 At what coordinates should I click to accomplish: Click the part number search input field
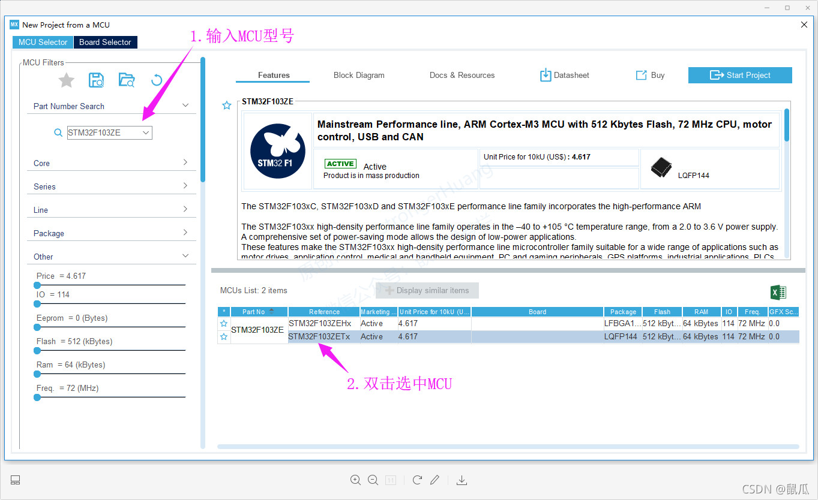[103, 133]
